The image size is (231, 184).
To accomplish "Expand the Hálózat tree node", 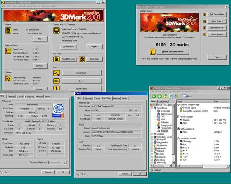I will coord(152,151).
